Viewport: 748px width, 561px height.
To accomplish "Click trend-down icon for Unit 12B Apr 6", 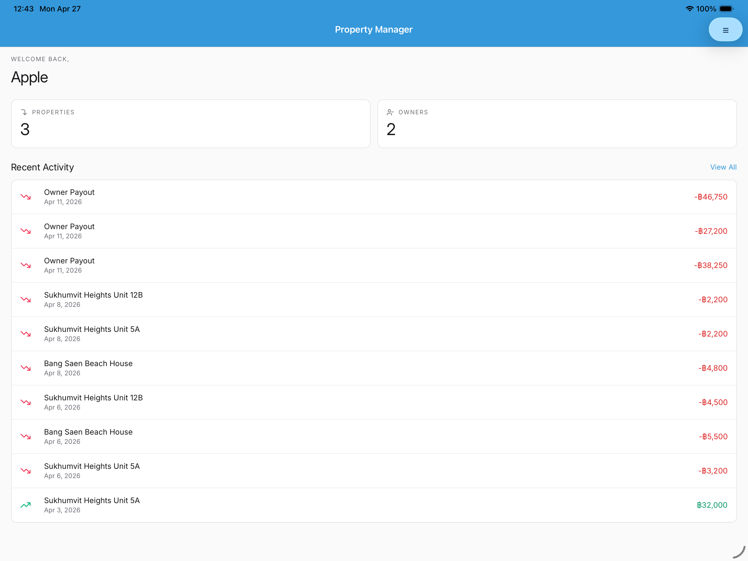I will (26, 402).
